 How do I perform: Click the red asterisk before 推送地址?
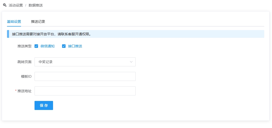[x=16, y=91]
